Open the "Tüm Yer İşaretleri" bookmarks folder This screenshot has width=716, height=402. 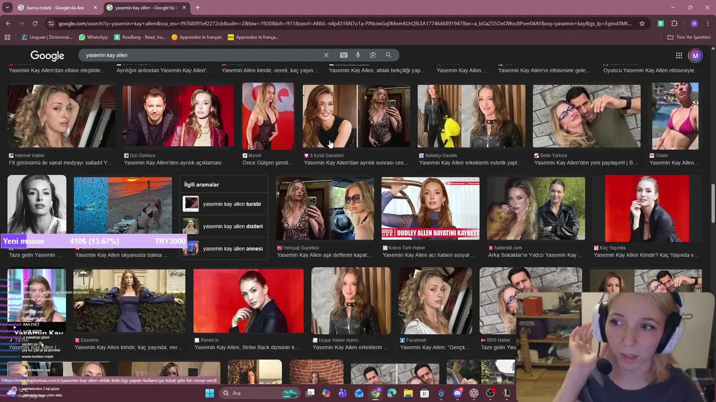[689, 37]
